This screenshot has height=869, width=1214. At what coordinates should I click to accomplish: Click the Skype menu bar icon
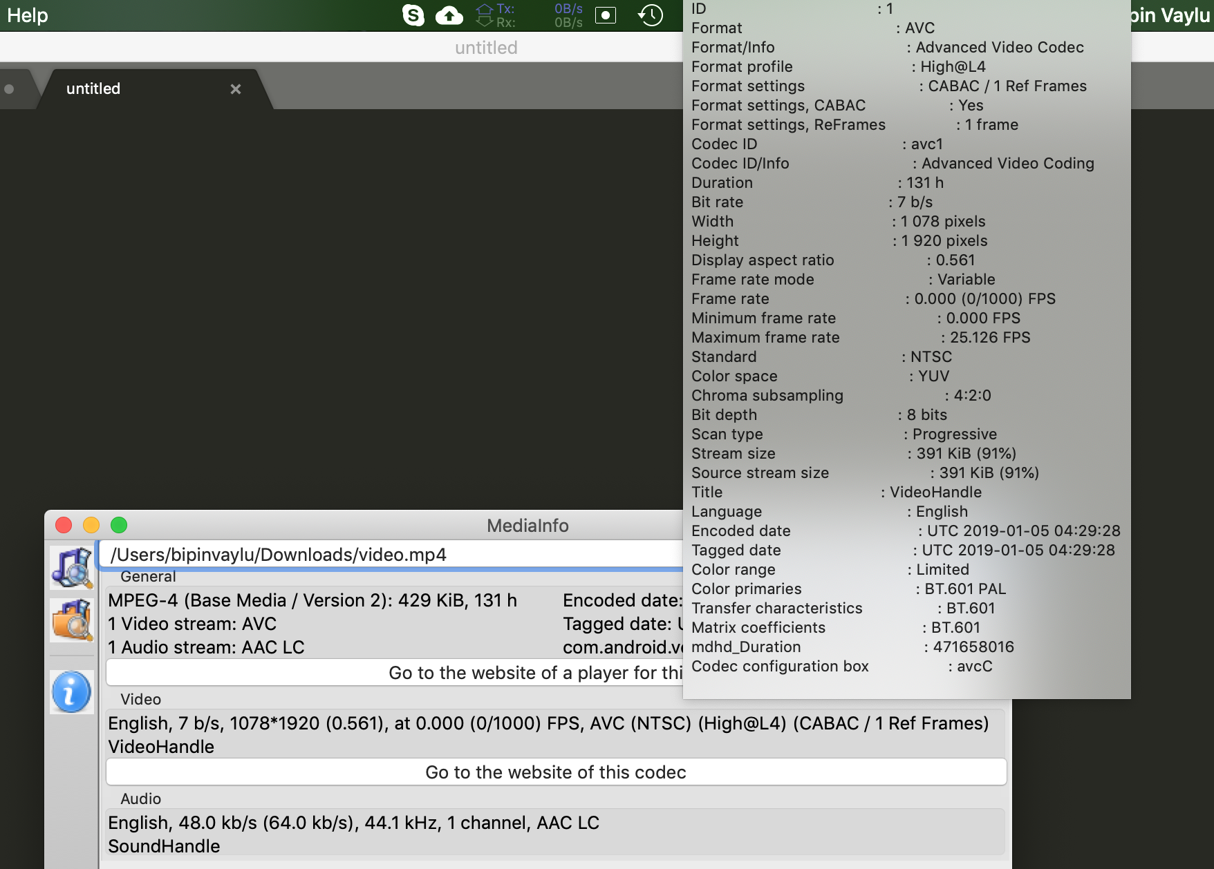pyautogui.click(x=413, y=15)
